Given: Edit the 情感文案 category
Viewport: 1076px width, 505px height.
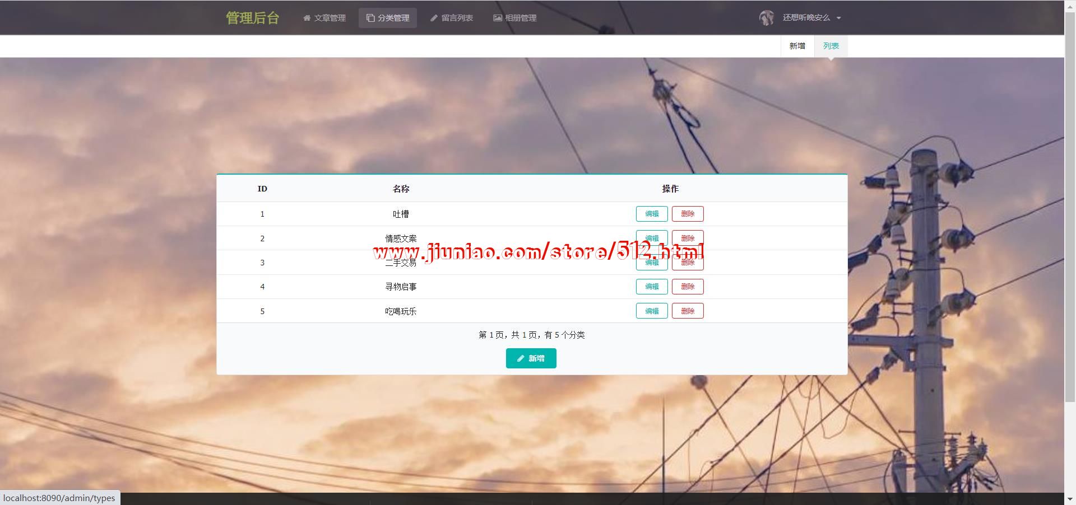Looking at the screenshot, I should [652, 238].
